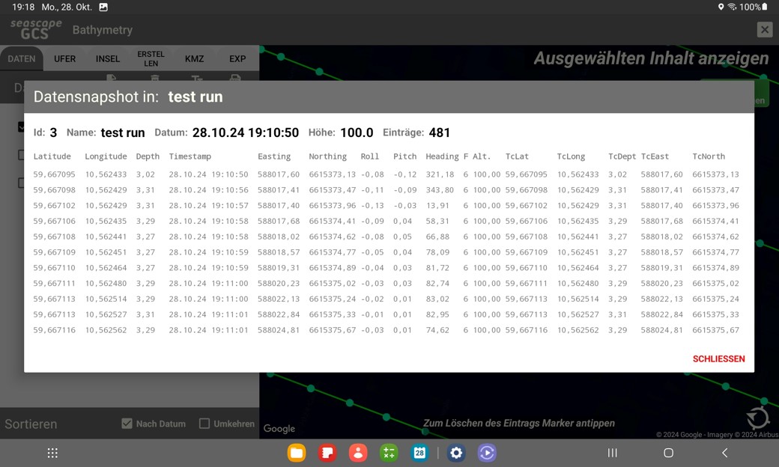The width and height of the screenshot is (779, 467).
Task: Tap the location icon in status bar
Action: tap(721, 7)
